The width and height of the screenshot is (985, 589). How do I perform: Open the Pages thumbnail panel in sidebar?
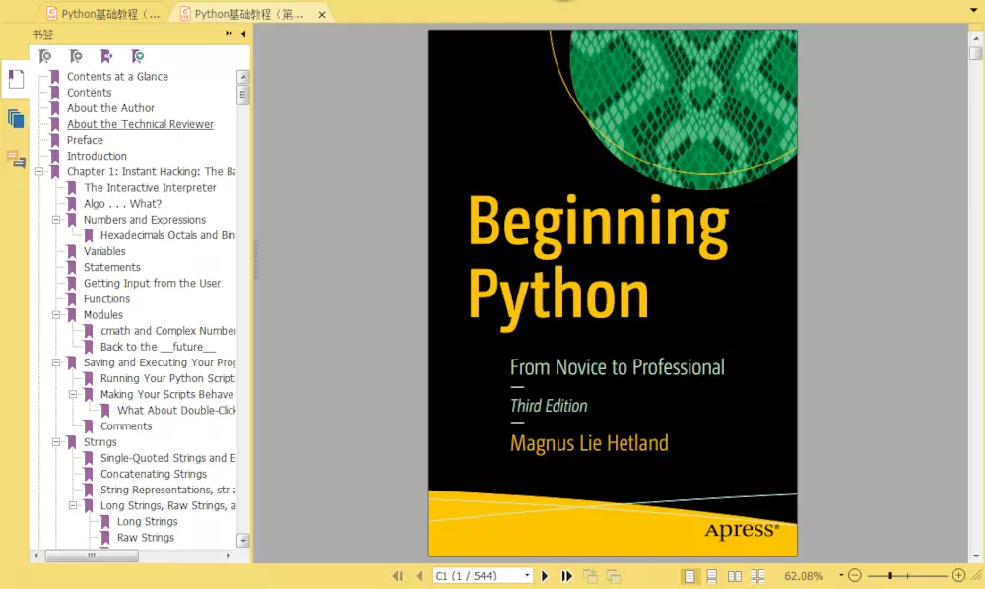pyautogui.click(x=16, y=118)
